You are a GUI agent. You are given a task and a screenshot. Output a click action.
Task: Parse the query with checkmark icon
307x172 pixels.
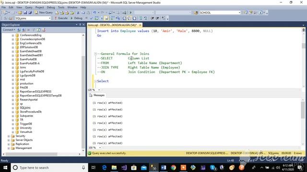[x=91, y=18]
